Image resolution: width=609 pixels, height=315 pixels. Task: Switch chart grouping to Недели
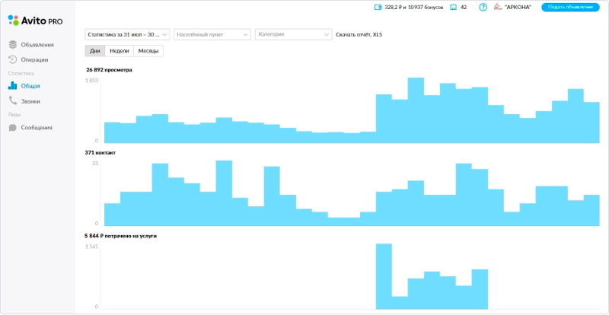click(x=119, y=51)
